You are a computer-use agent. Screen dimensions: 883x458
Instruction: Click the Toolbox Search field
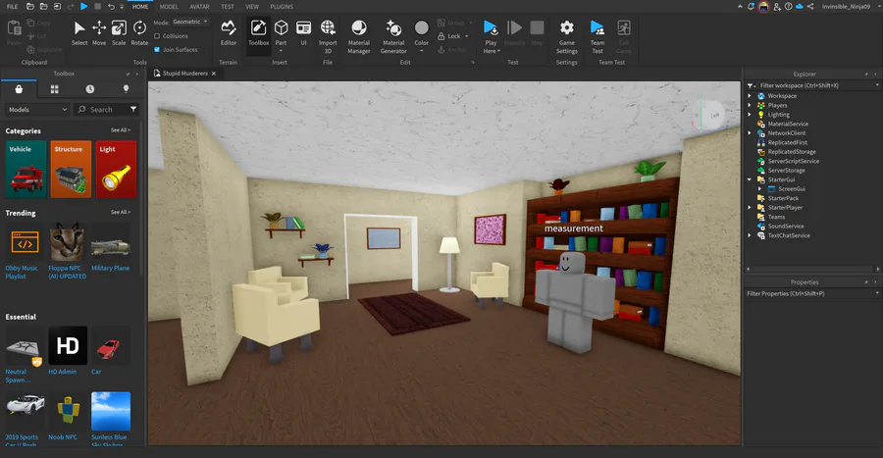105,109
